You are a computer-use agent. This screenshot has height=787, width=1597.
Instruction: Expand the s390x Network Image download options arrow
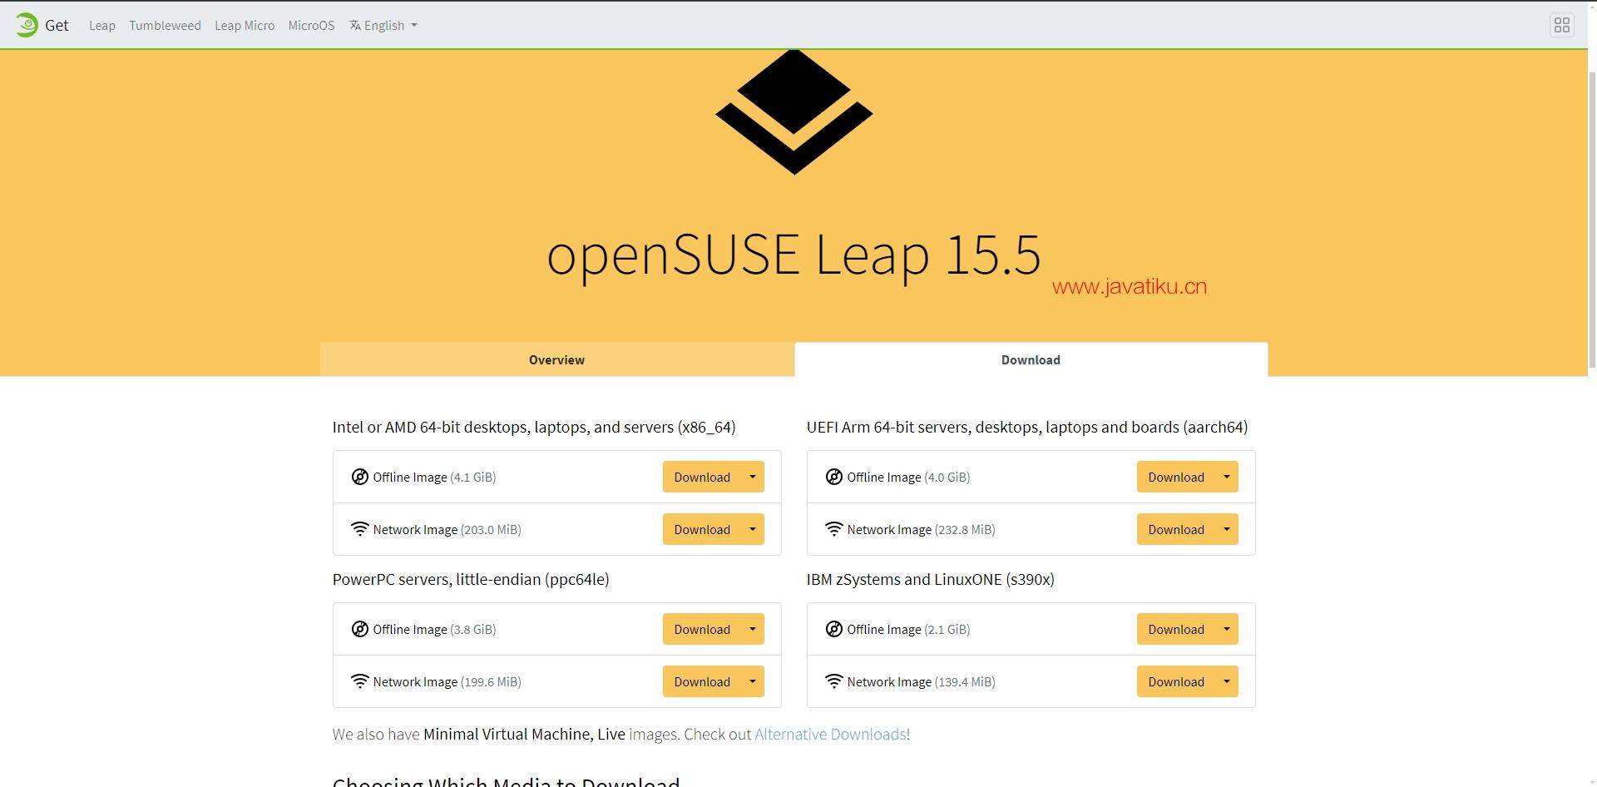click(1227, 681)
